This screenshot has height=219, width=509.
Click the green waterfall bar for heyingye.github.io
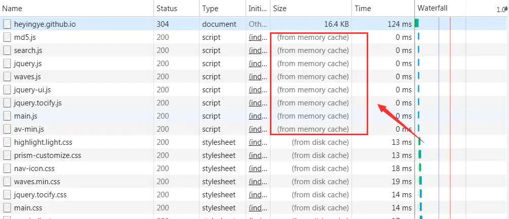pos(417,23)
